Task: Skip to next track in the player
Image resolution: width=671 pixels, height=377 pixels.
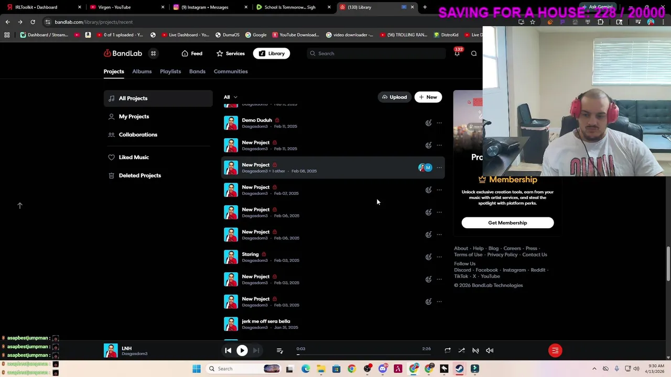Action: pos(256,350)
